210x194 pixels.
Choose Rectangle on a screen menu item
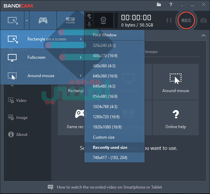(42, 39)
